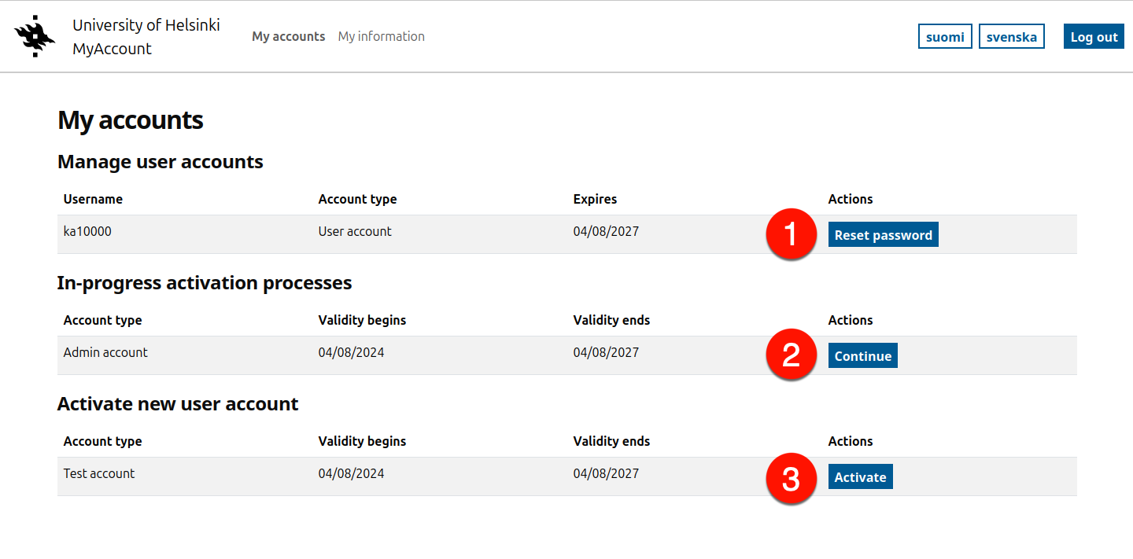Click the red number 2 badge
The width and height of the screenshot is (1133, 559).
791,355
